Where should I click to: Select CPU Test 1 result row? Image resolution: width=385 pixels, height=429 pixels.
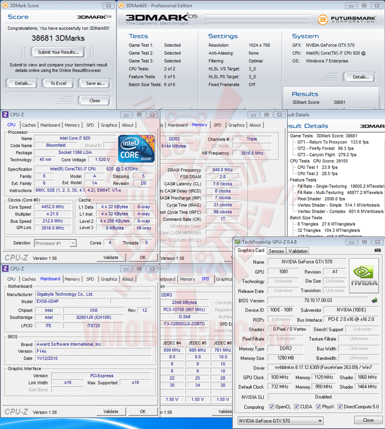pyautogui.click(x=317, y=167)
